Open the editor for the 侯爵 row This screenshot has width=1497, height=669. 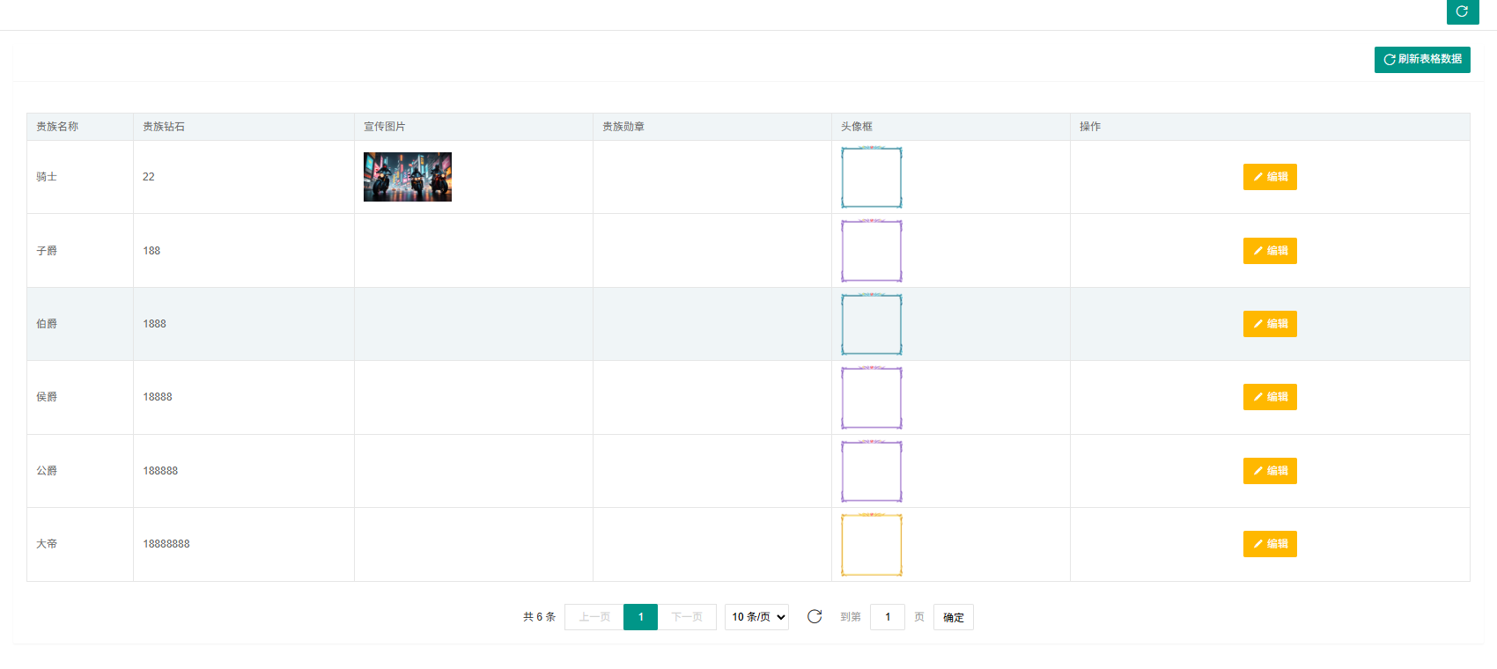(x=1270, y=397)
